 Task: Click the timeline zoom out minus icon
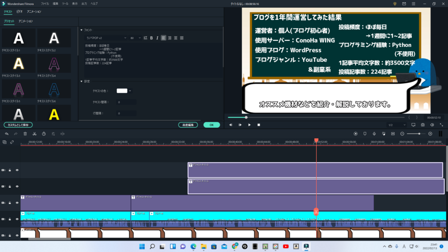402,134
